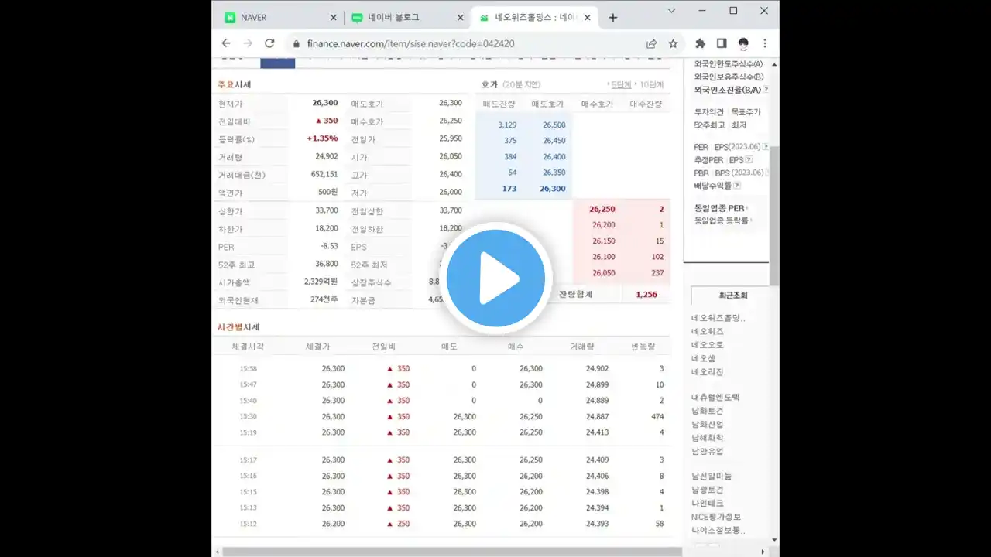Open the Chrome extensions puzzle icon
The width and height of the screenshot is (991, 557).
click(x=700, y=43)
